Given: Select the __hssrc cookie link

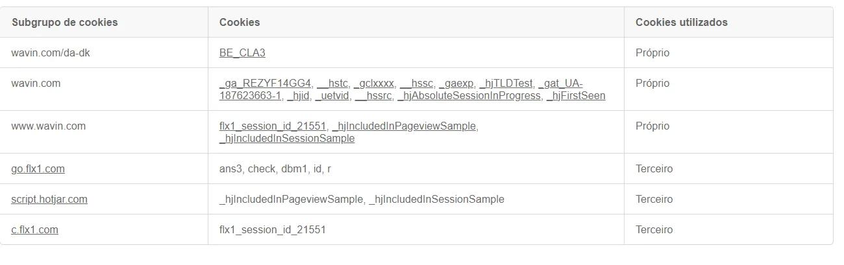Looking at the screenshot, I should (374, 96).
